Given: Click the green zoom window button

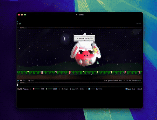Looking at the screenshot, I should point(25,15).
